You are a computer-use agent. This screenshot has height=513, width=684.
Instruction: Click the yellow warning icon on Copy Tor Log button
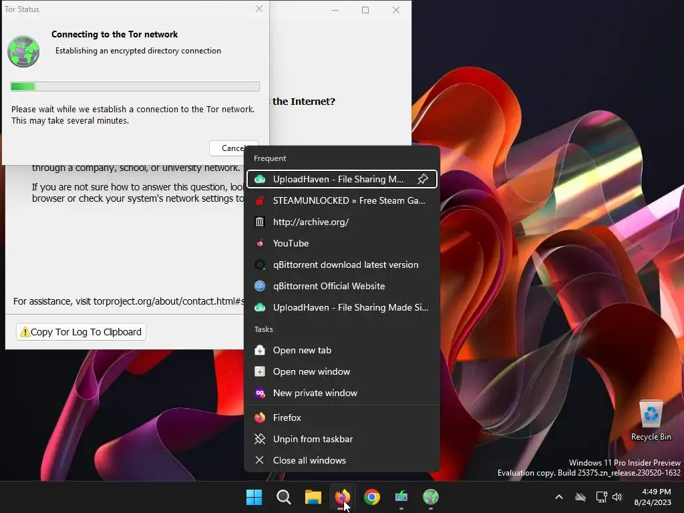[25, 332]
